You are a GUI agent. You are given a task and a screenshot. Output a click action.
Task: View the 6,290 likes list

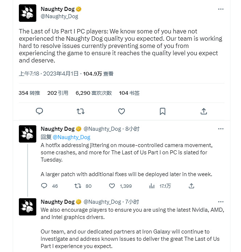(94, 93)
